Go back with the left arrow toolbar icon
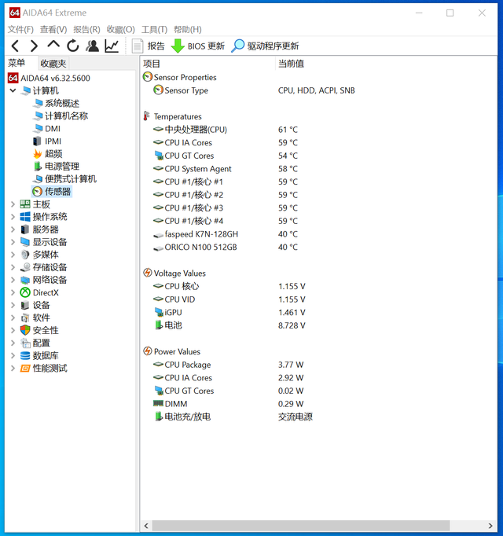Viewport: 503px width, 536px height. click(x=15, y=46)
